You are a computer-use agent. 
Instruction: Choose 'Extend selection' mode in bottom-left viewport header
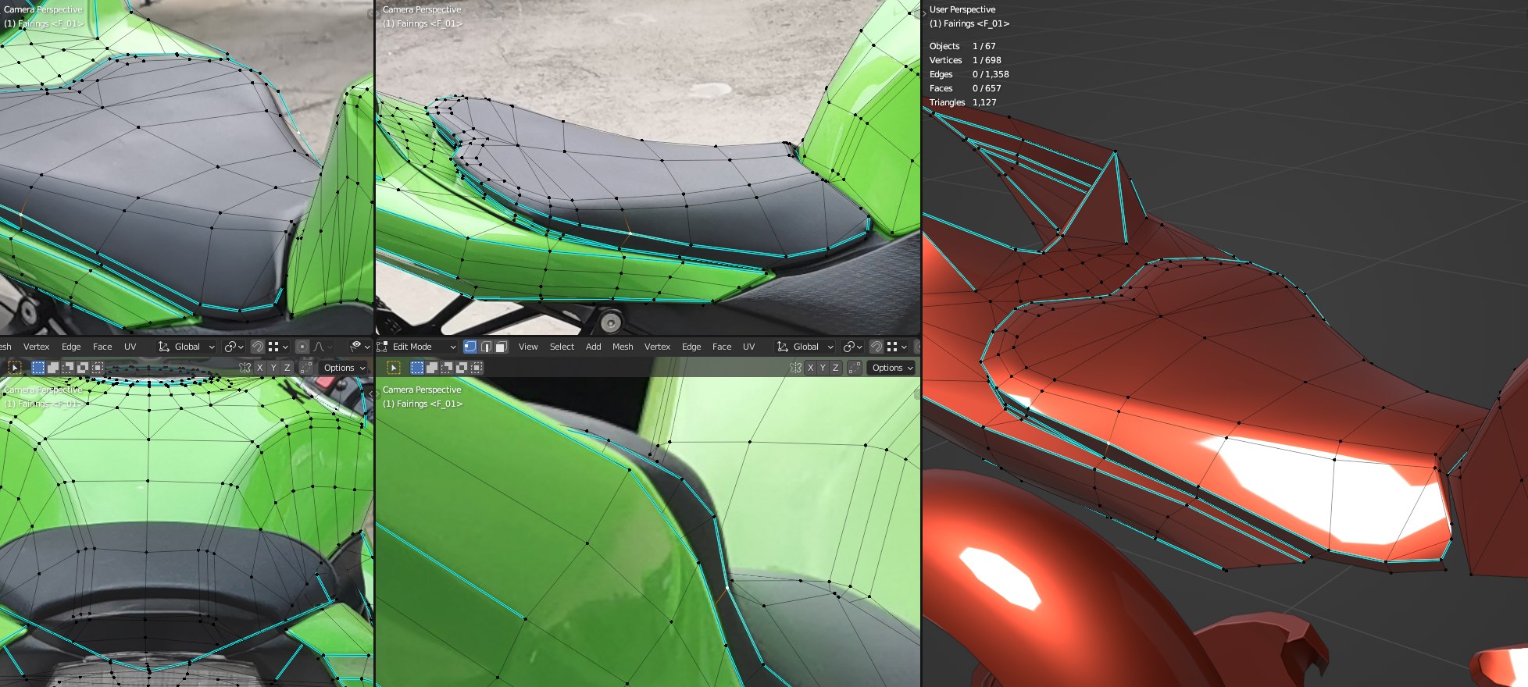tap(53, 368)
